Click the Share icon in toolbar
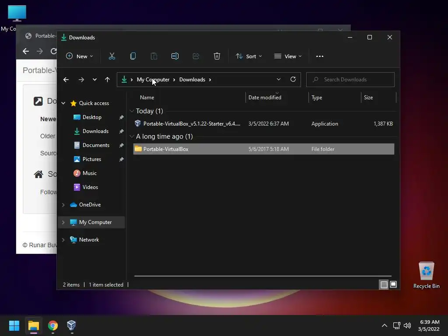The image size is (448, 336). click(196, 56)
